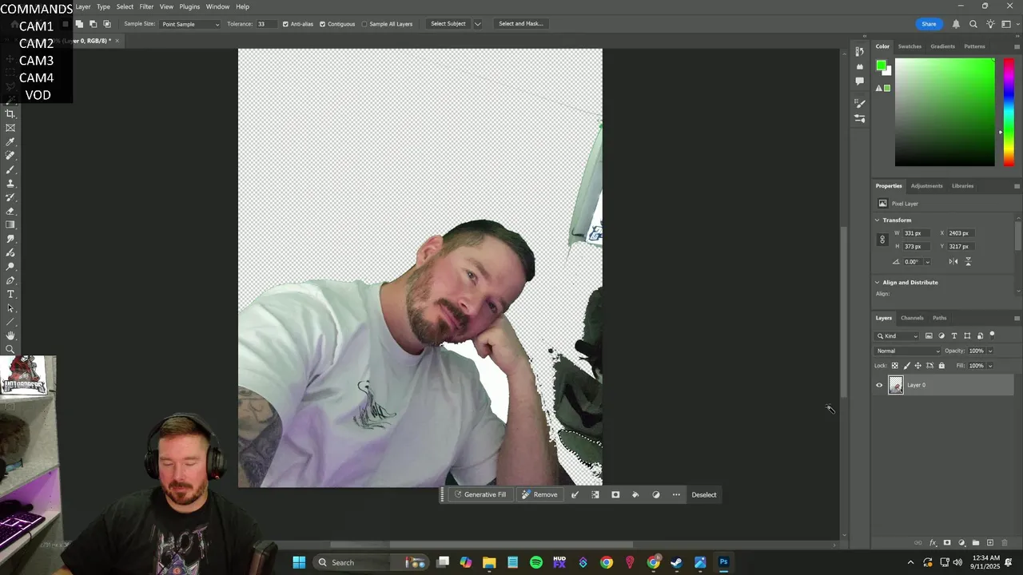1023x575 pixels.
Task: Select the Eraser tool
Action: (10, 212)
